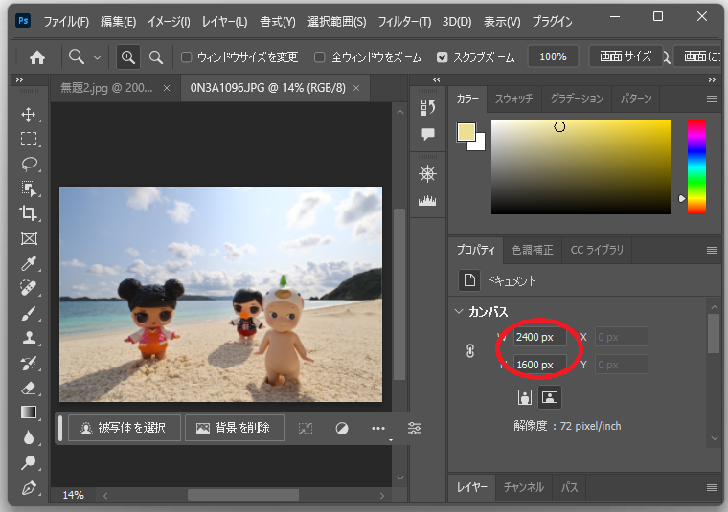Viewport: 728px width, 512px height.
Task: Open the Zoom tool preset dropdown arrow
Action: click(x=97, y=58)
